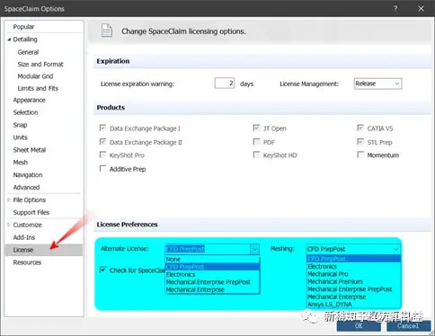Enable KeyShot Pro checkbox

[102, 155]
